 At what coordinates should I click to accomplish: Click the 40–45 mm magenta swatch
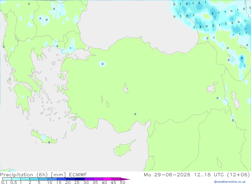tap(107, 179)
